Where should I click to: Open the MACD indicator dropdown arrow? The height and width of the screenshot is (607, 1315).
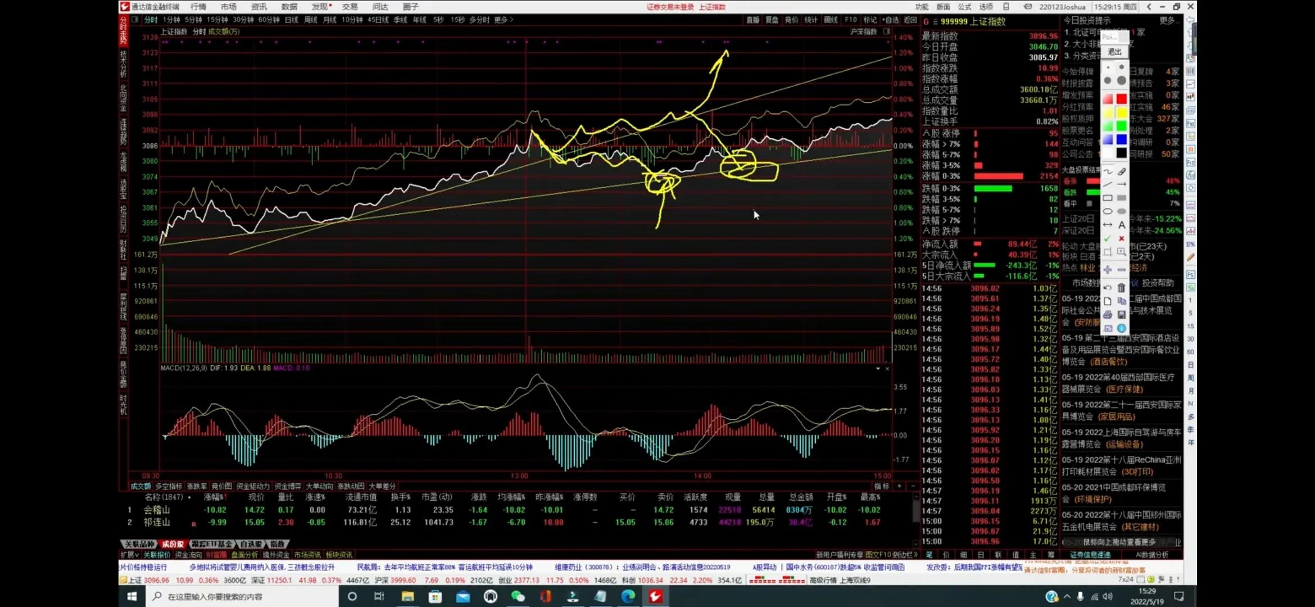pyautogui.click(x=878, y=369)
